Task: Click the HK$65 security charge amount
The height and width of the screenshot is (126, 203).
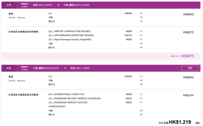Action: (129, 40)
